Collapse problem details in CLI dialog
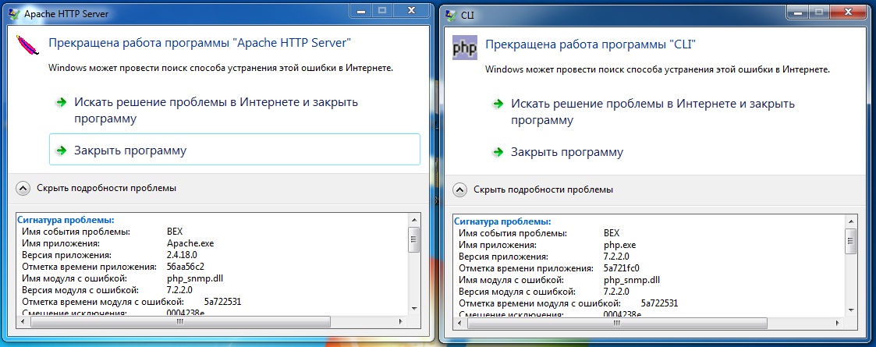The width and height of the screenshot is (876, 347). coord(459,189)
